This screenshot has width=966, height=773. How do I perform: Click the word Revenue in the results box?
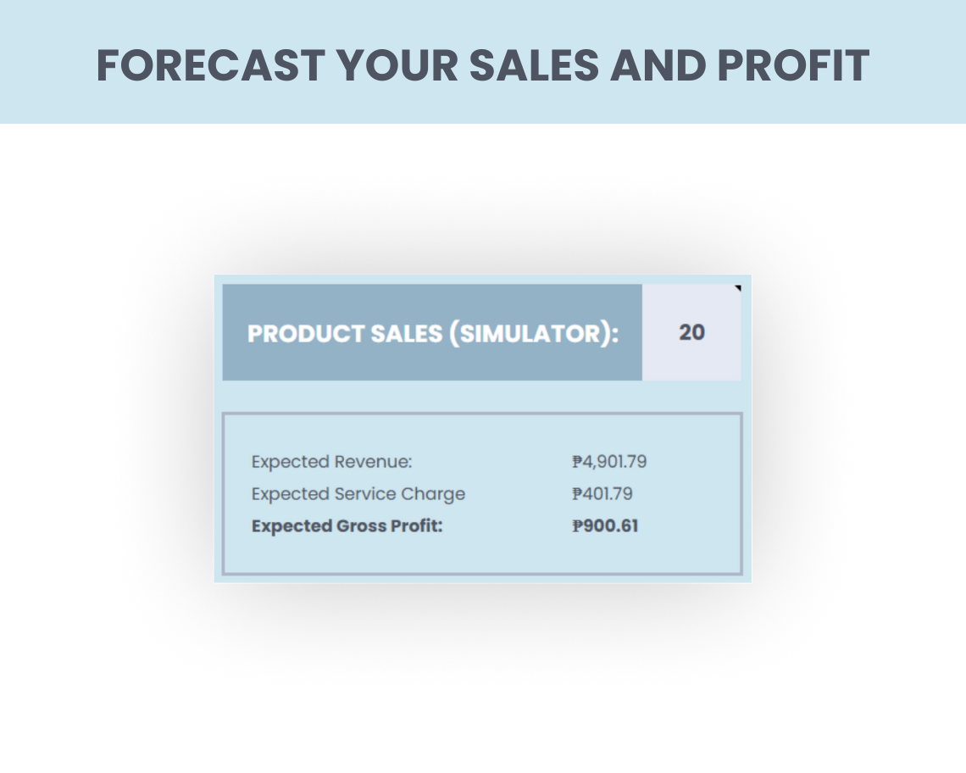[373, 462]
